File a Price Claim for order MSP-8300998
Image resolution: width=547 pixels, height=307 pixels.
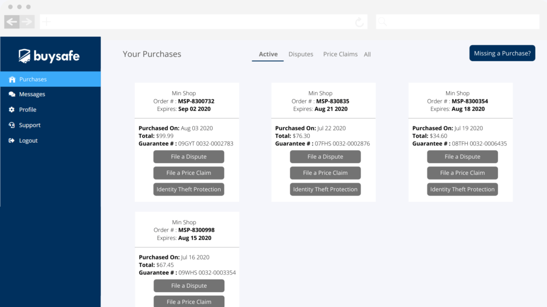pos(189,302)
